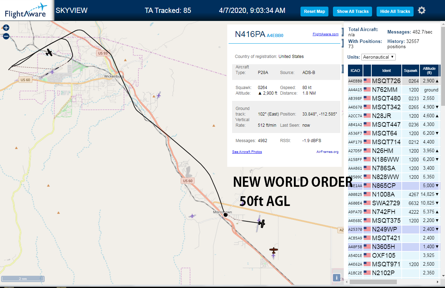Sort the table by the ICAO column
Viewport: 445px width, 288px height.
pyautogui.click(x=355, y=71)
